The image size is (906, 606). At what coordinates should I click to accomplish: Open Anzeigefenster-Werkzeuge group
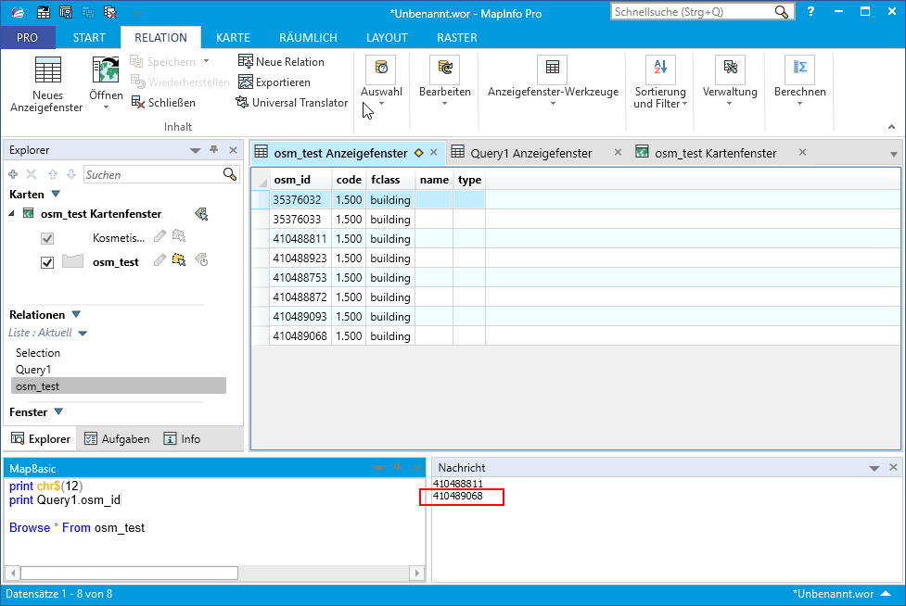coord(553,82)
